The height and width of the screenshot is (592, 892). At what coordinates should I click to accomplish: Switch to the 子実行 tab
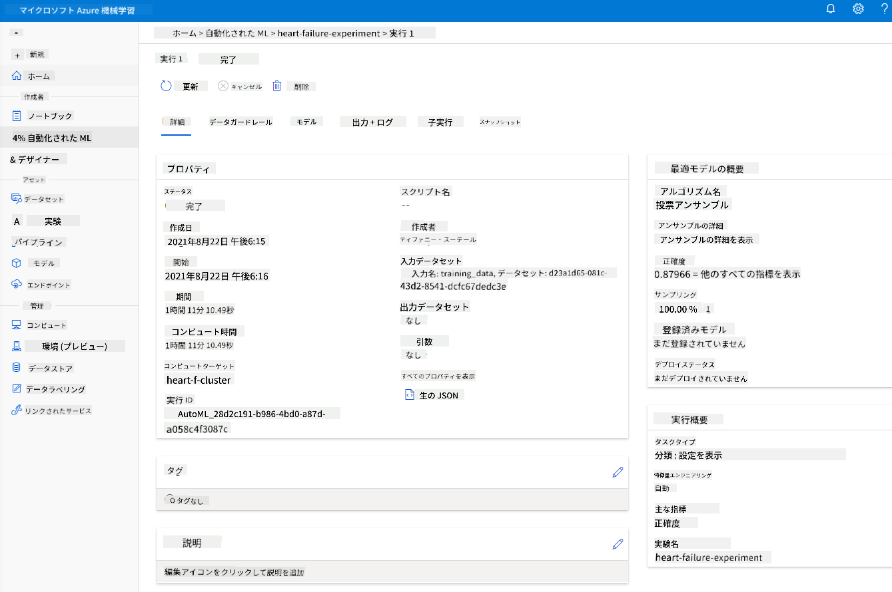tap(440, 122)
